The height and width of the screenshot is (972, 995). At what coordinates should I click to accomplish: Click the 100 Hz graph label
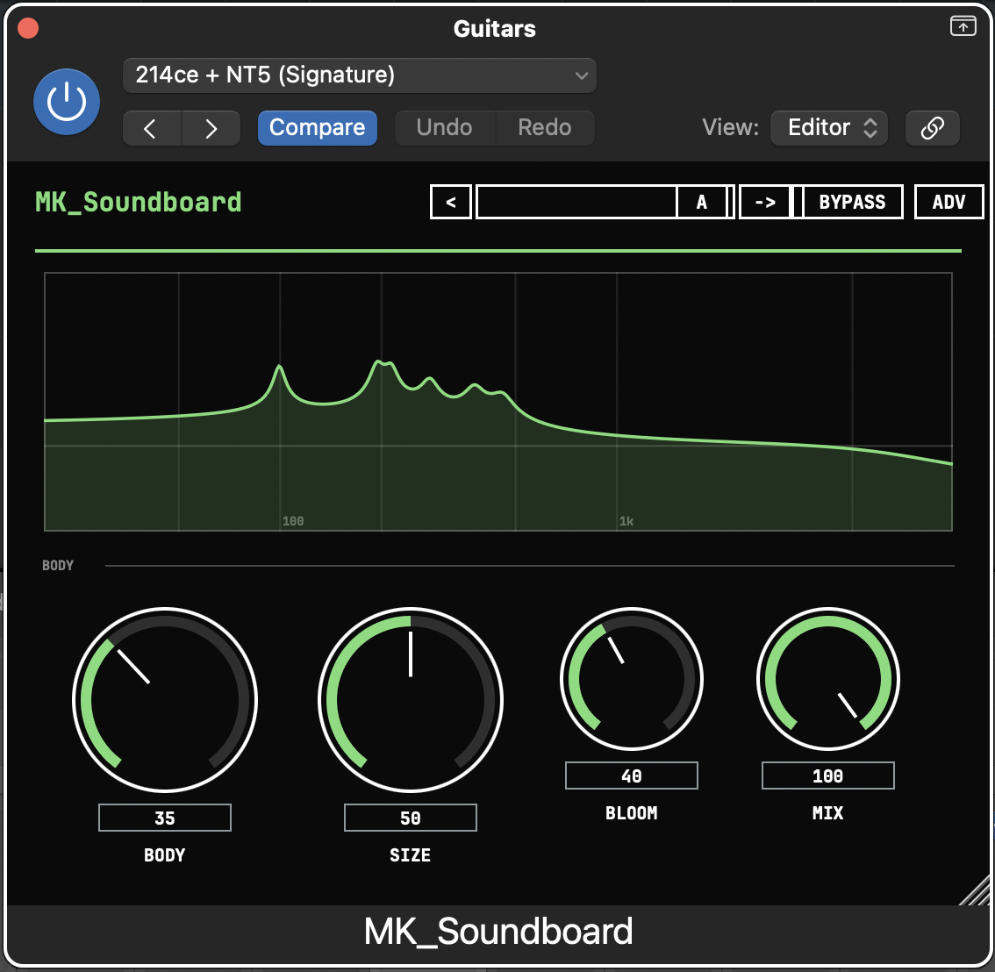click(x=293, y=521)
